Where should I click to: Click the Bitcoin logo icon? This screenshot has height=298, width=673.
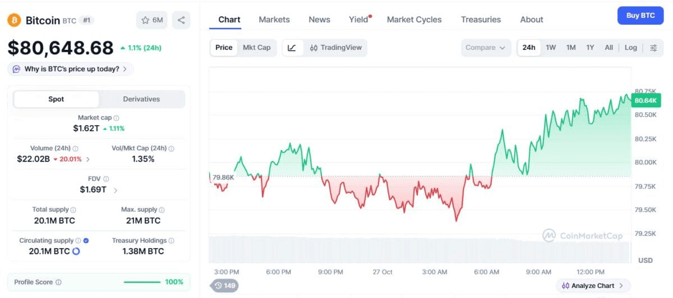pos(14,20)
